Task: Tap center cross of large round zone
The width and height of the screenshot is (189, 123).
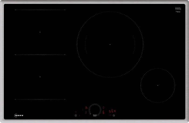Action: coord(110,45)
